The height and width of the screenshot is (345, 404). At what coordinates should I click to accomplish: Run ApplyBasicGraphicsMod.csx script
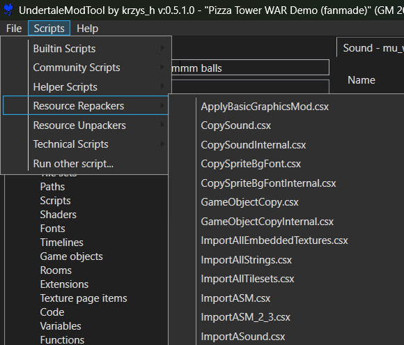tap(265, 107)
